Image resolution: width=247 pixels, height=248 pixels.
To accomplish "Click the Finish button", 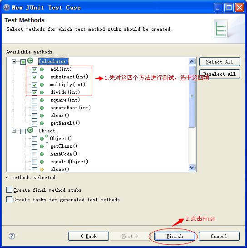I will click(175, 236).
